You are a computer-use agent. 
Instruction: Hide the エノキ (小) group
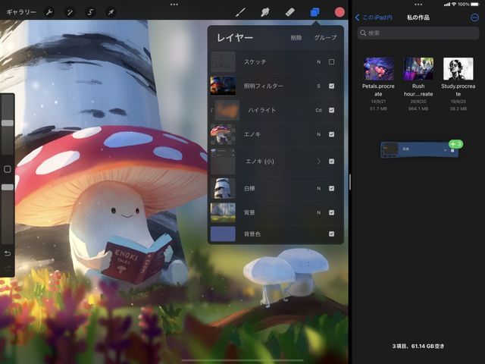[331, 162]
